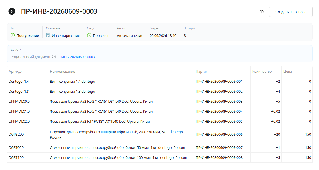Click quantity +1 in DGST050 row
The image size is (319, 170).
pos(278,147)
